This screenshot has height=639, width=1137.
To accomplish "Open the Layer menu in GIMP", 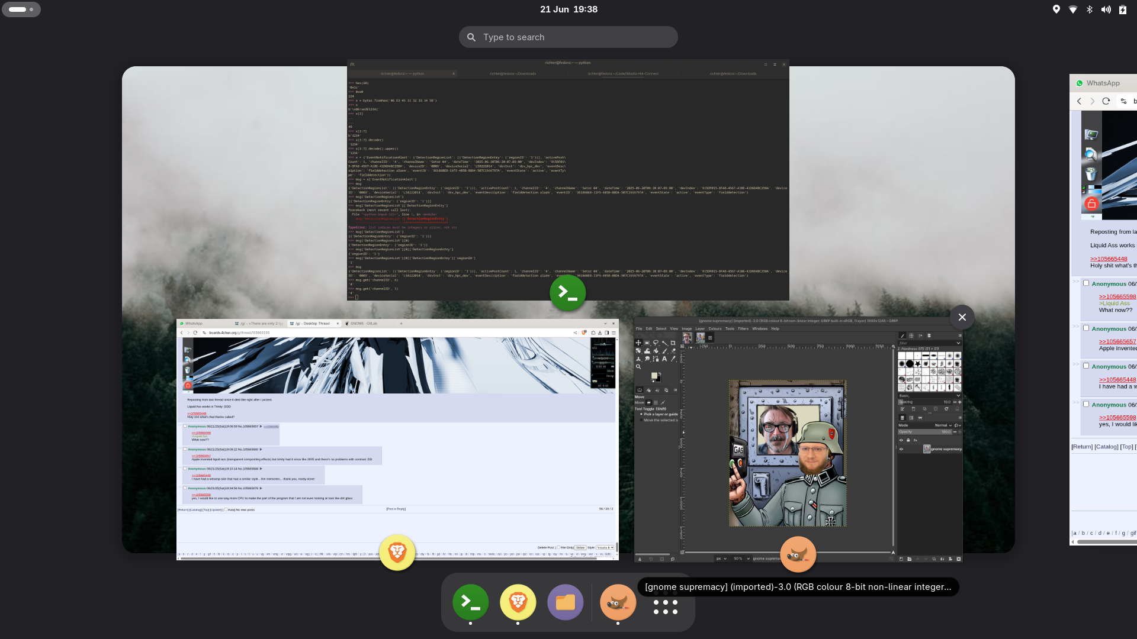I will pos(700,328).
